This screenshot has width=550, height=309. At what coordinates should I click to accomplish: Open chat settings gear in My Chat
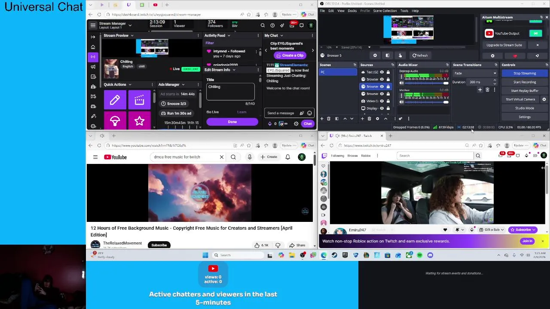click(296, 124)
